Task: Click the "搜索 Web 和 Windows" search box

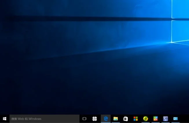Action: click(45, 119)
